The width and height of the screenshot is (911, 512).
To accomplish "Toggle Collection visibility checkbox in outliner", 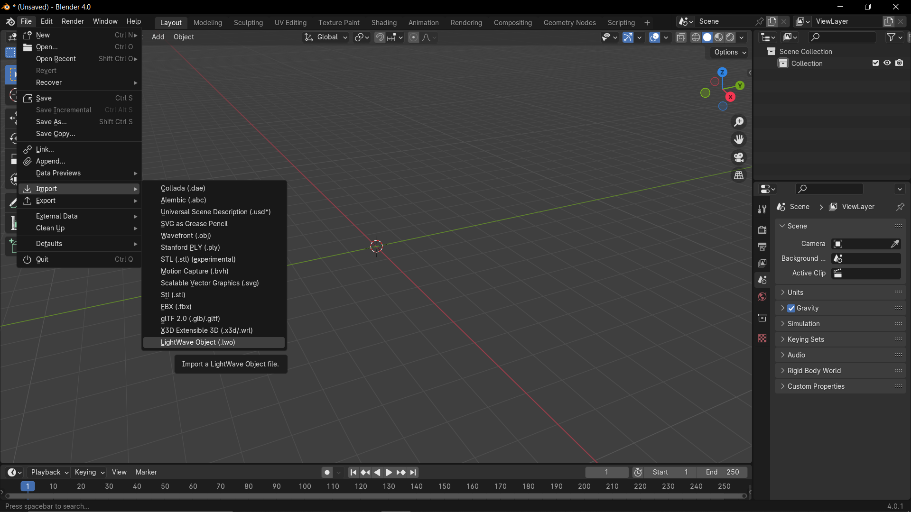I will [x=876, y=63].
